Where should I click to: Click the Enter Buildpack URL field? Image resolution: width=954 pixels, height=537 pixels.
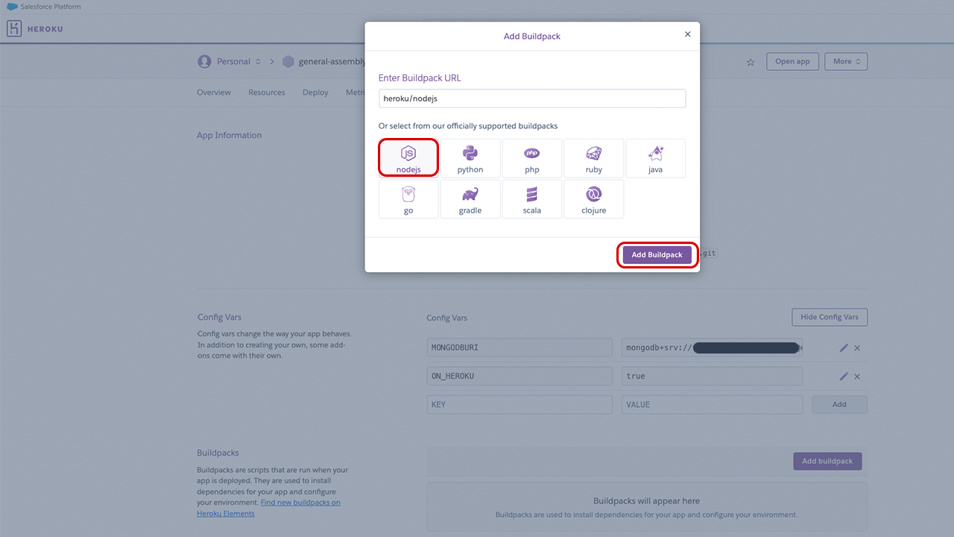pos(531,98)
